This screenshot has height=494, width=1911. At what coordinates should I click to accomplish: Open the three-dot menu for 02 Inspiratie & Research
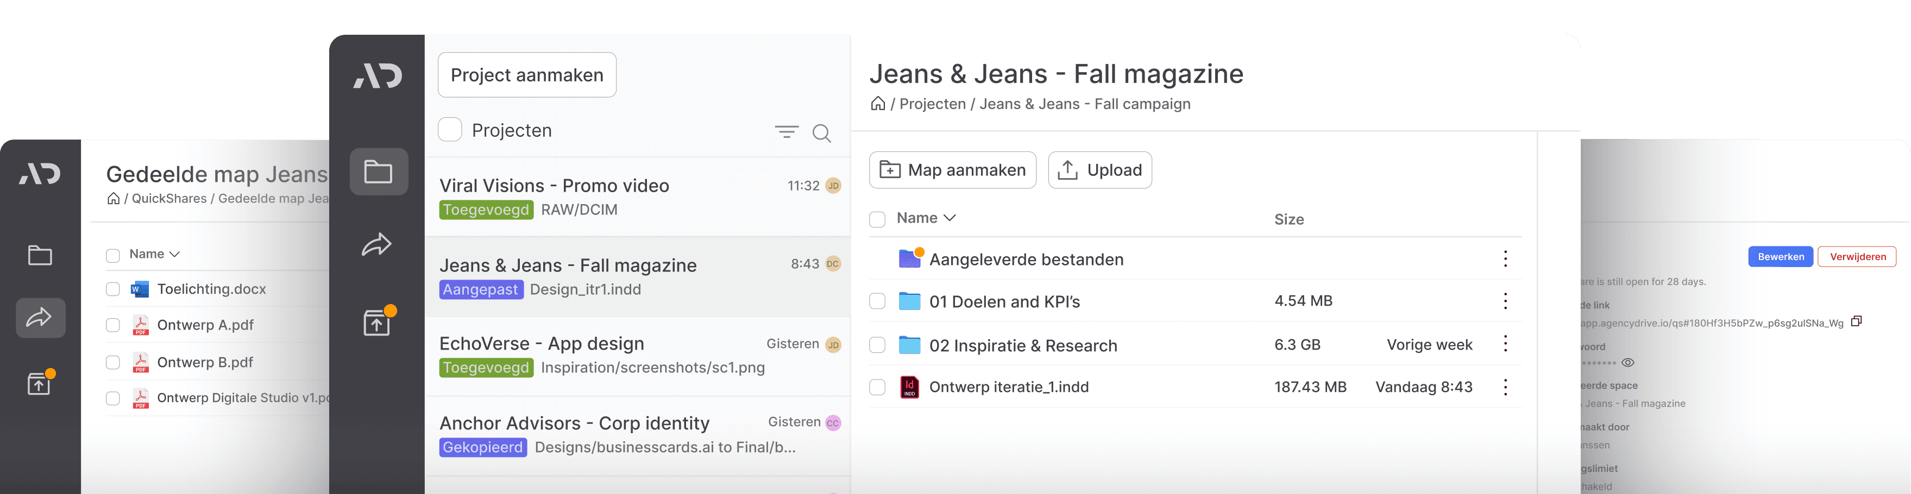pos(1505,344)
